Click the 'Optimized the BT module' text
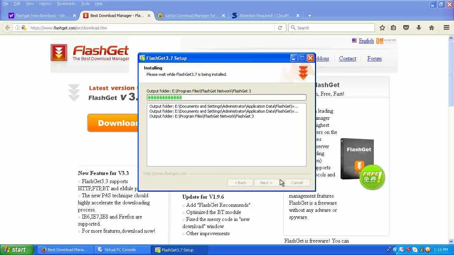Image resolution: width=454 pixels, height=255 pixels. click(214, 212)
